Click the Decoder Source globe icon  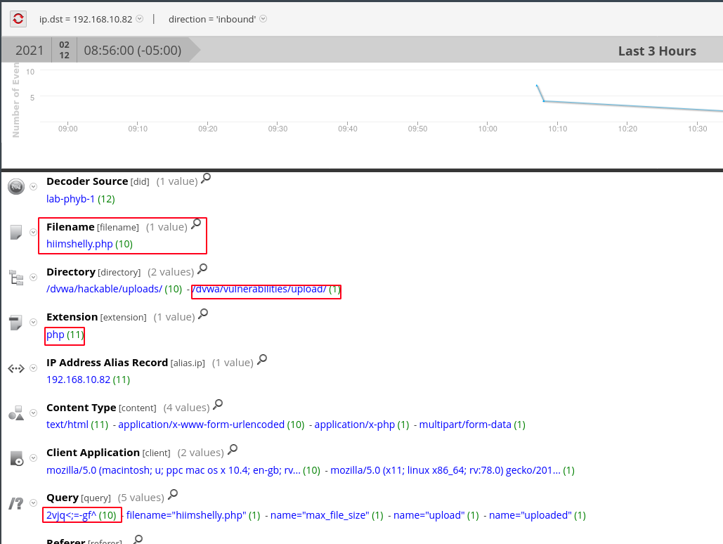(x=15, y=186)
